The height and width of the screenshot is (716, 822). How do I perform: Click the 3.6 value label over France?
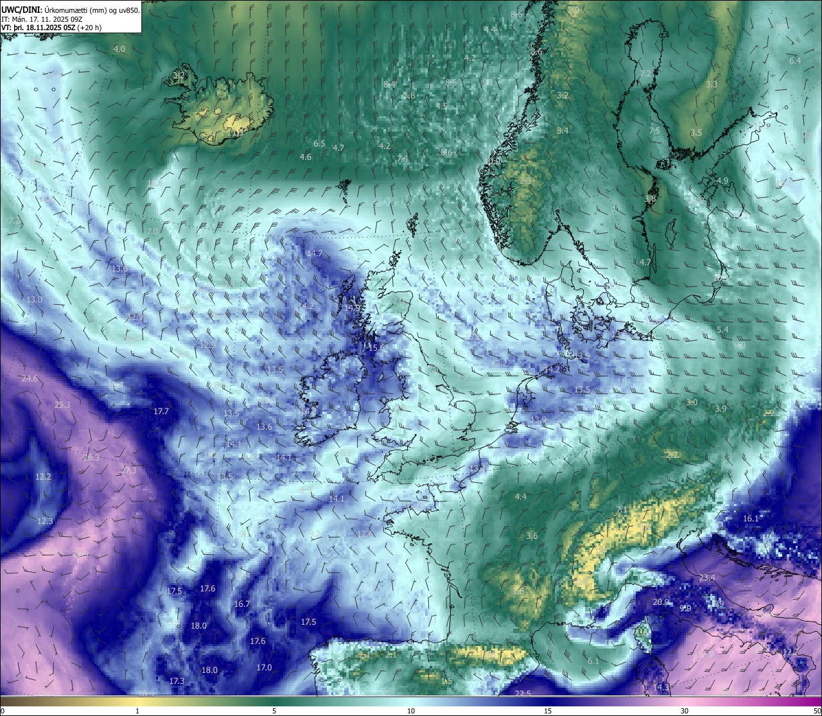tap(532, 536)
